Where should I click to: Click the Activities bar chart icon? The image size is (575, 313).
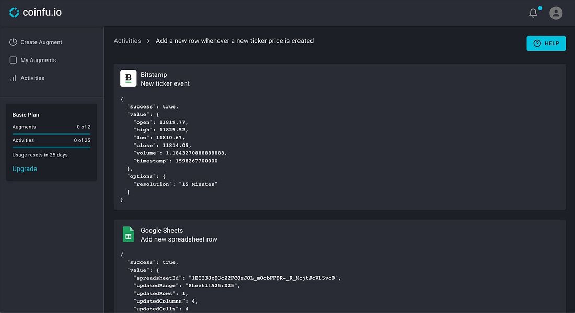[x=13, y=78]
